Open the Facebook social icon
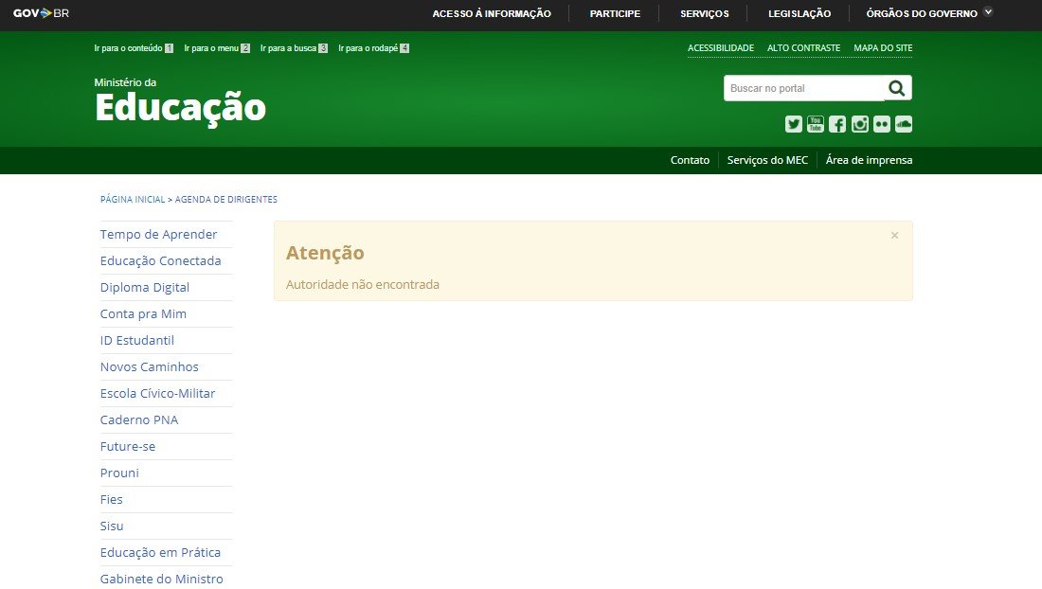Image resolution: width=1042 pixels, height=589 pixels. 837,124
